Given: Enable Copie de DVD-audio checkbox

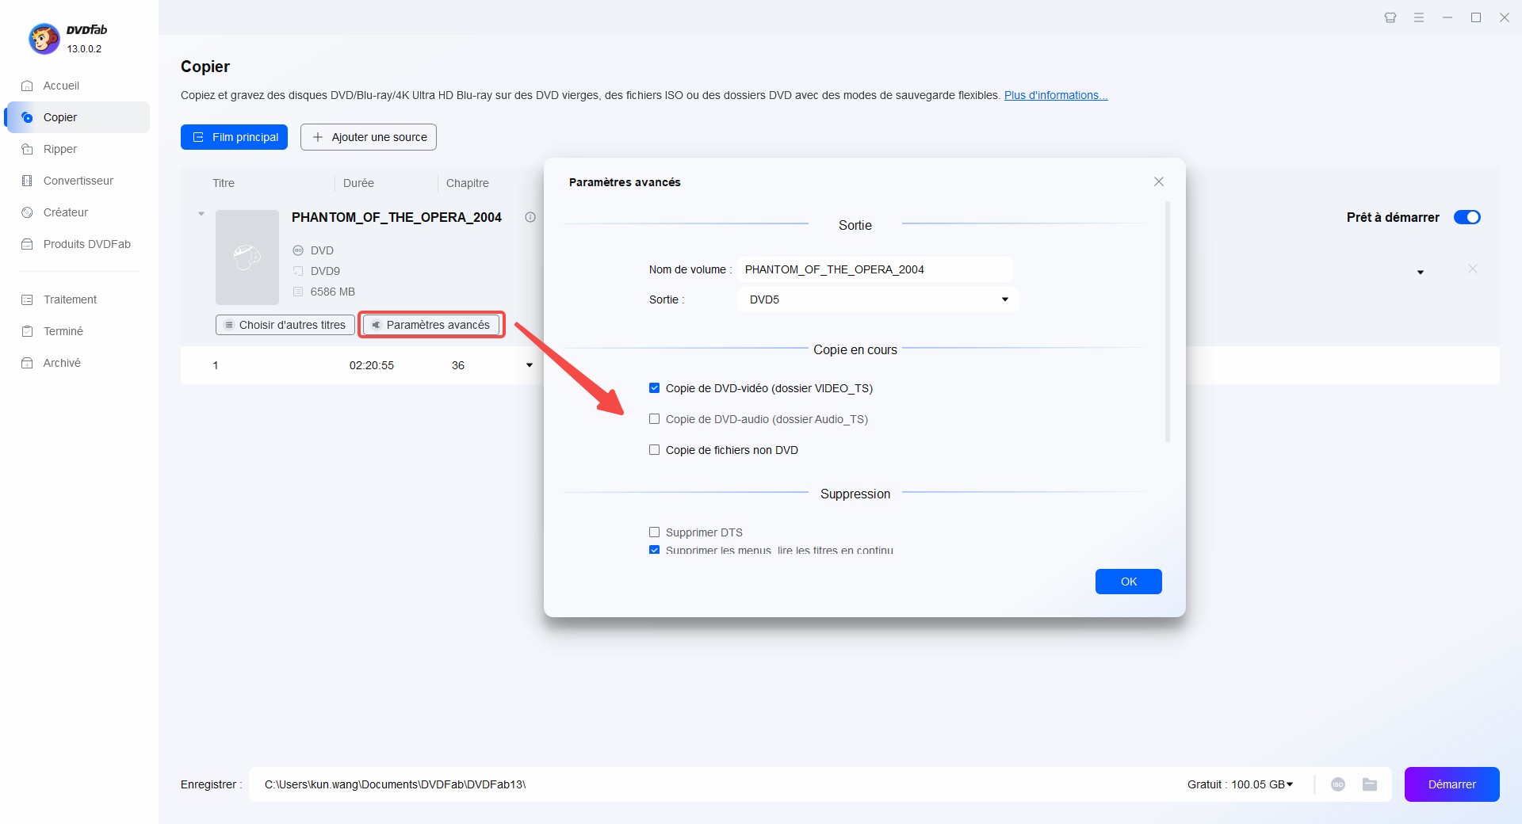Looking at the screenshot, I should point(654,419).
